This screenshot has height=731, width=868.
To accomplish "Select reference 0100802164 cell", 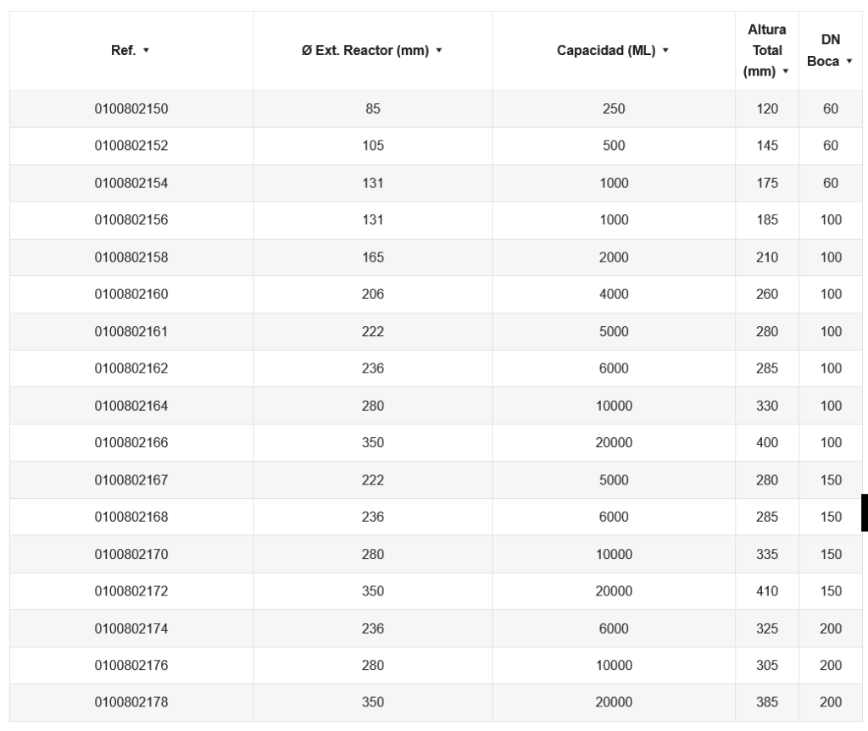I will pos(131,406).
